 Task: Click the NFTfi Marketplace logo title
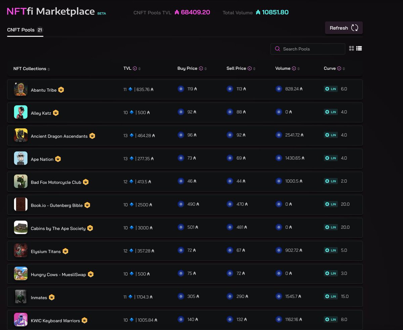pos(51,11)
